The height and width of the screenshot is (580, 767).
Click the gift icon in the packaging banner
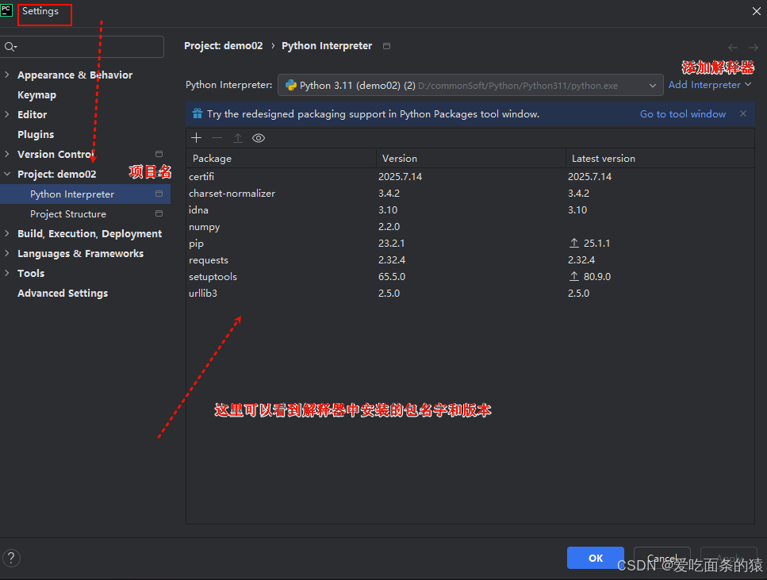click(x=198, y=113)
